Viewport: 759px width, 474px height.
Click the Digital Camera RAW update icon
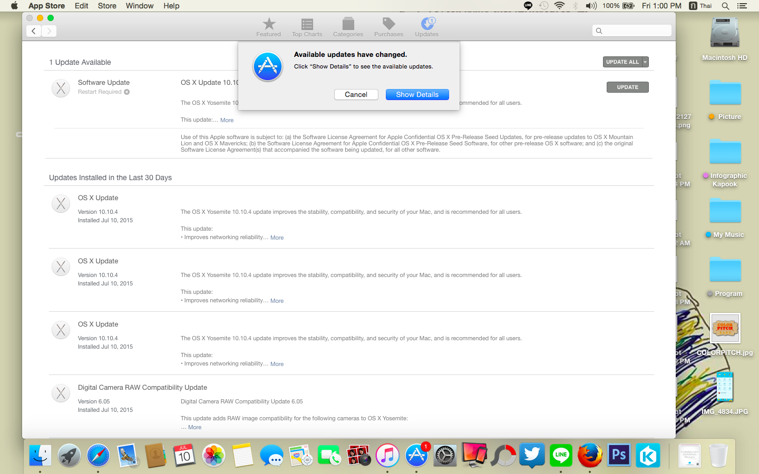pyautogui.click(x=61, y=393)
